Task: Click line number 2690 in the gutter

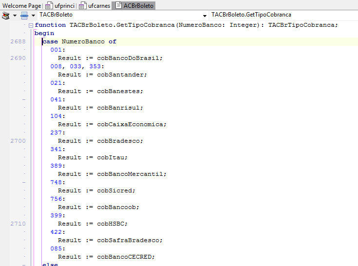Action: tap(18, 58)
